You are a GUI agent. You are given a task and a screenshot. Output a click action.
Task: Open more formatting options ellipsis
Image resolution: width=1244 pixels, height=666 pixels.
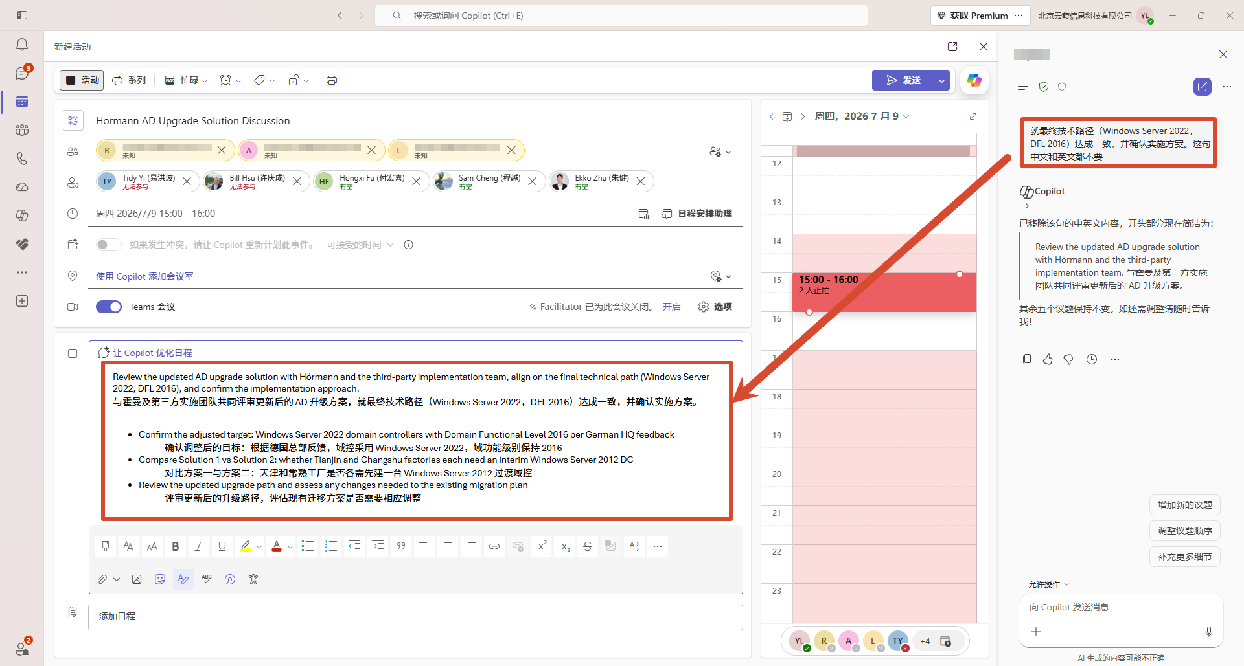coord(658,546)
